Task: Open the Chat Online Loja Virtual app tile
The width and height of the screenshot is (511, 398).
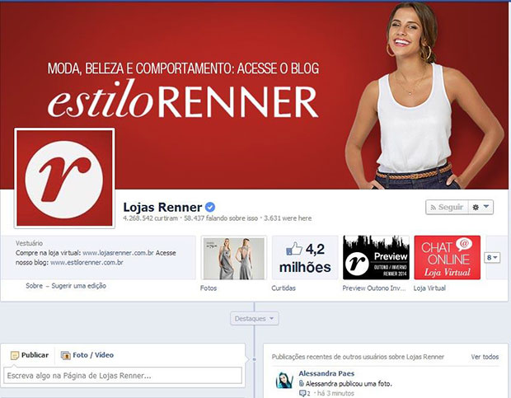Action: coord(447,258)
